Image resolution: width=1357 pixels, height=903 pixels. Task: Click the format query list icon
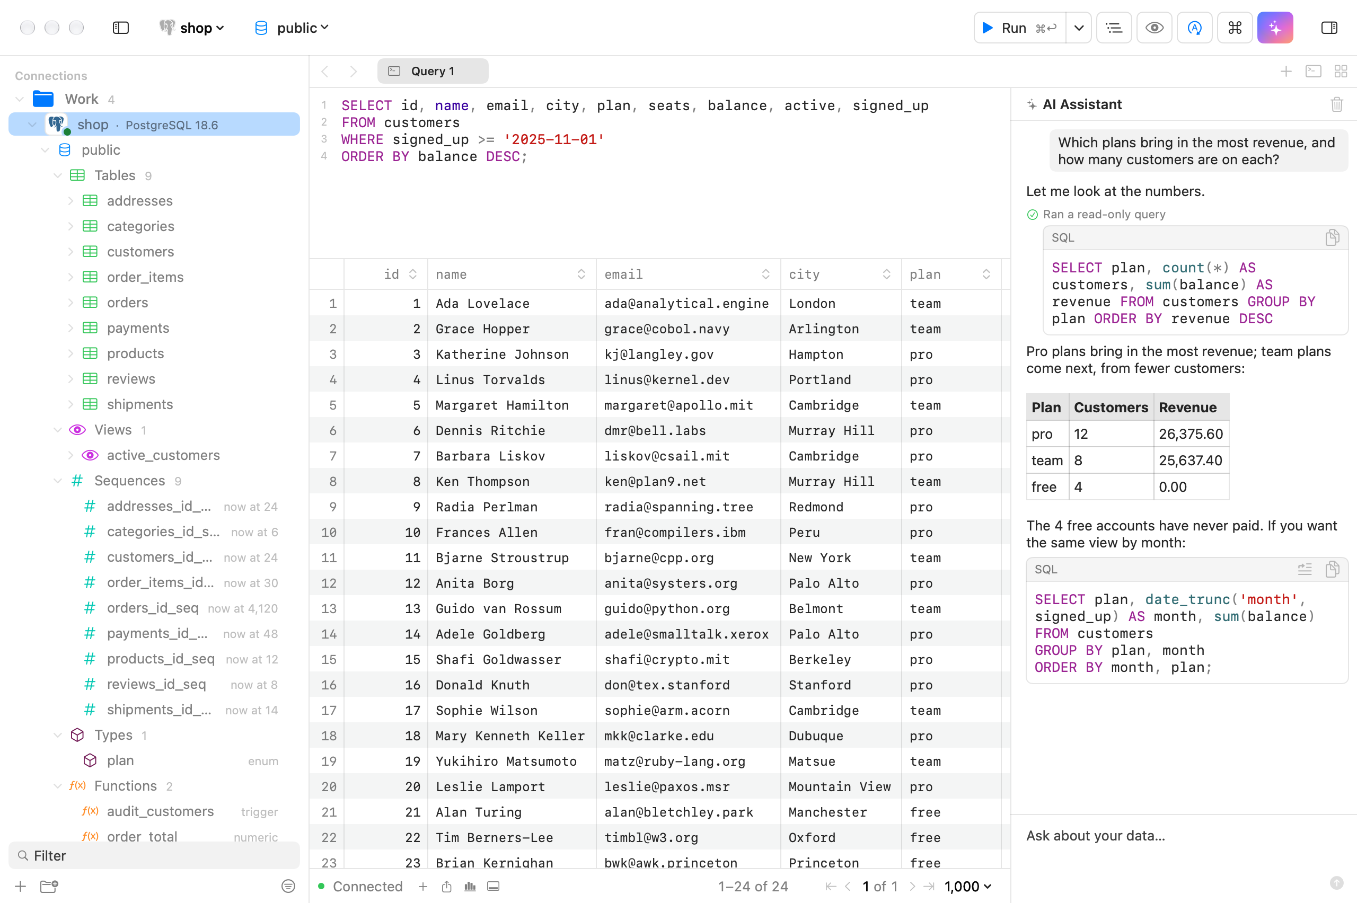tap(1114, 28)
